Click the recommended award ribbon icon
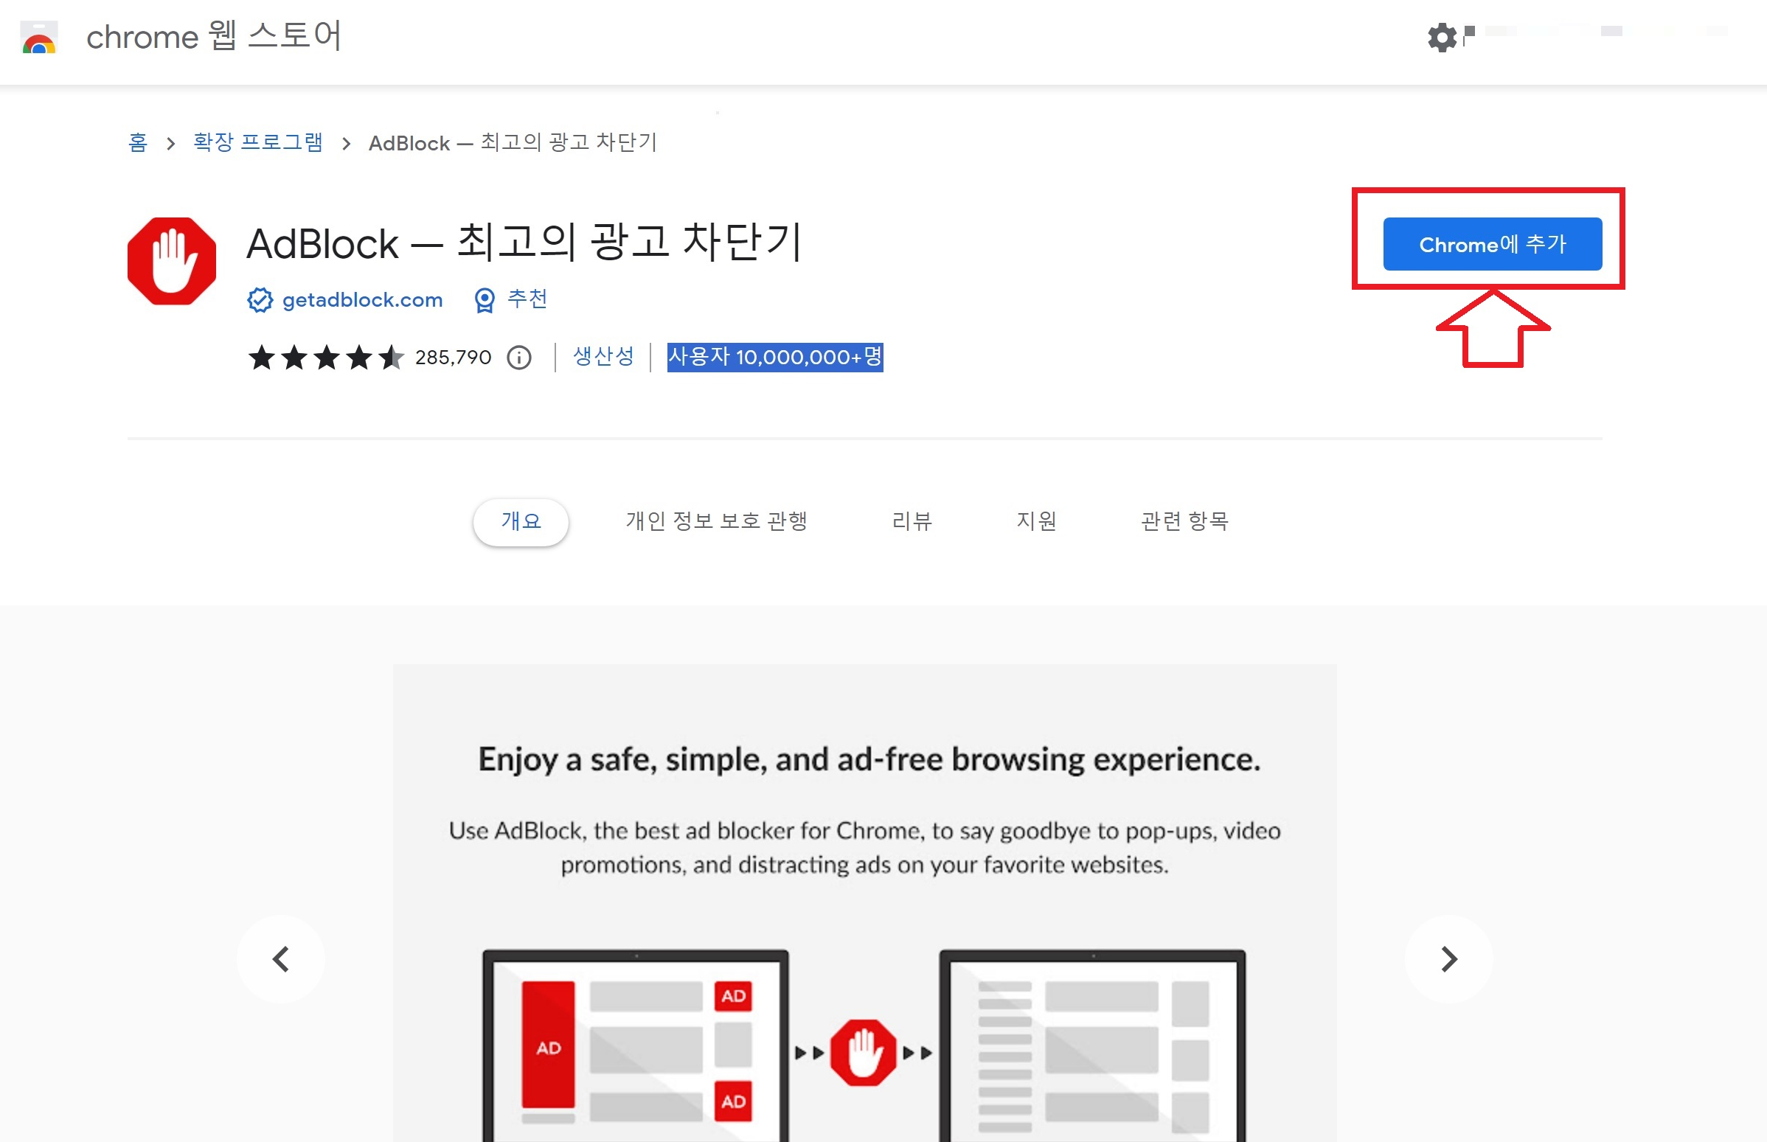Screen dimensions: 1767x1142 click(485, 300)
